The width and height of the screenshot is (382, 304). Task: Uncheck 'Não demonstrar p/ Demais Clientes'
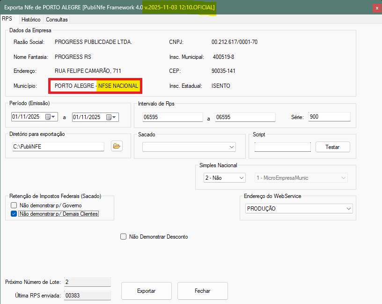(x=14, y=214)
